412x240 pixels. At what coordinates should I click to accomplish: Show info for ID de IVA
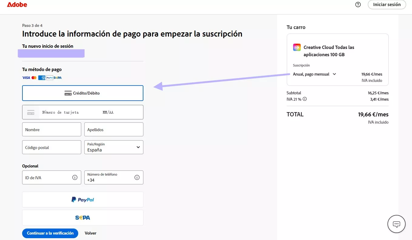[75, 177]
